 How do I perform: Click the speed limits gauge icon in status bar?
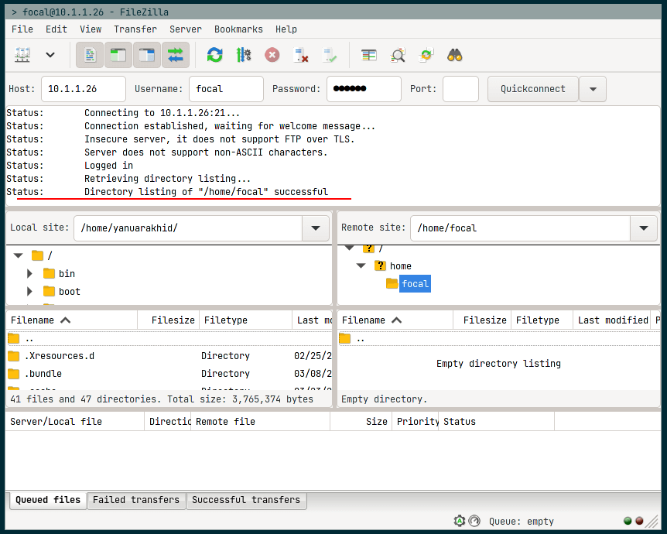pyautogui.click(x=474, y=521)
